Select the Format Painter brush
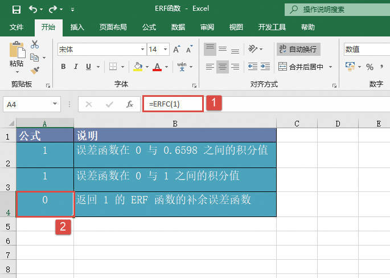The height and width of the screenshot is (278, 390). (x=35, y=70)
